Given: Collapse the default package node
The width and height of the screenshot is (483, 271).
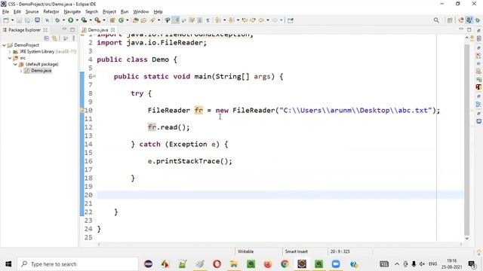Looking at the screenshot, I should click(15, 64).
